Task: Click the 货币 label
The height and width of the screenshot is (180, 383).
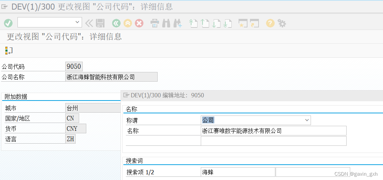Action: (11, 129)
